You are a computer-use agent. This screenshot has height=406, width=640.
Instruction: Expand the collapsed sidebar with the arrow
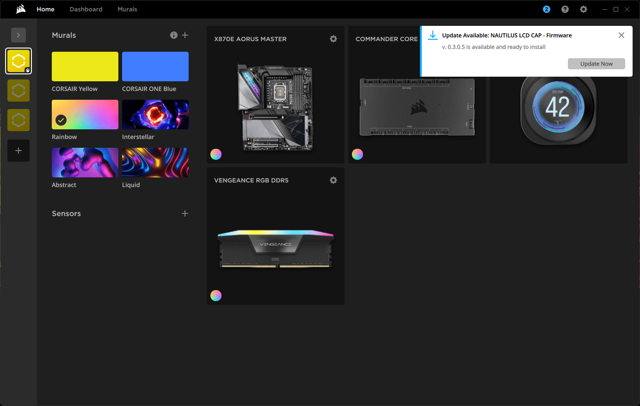[x=18, y=35]
